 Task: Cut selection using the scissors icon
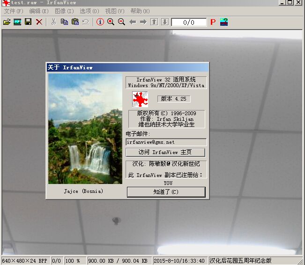coord(53,22)
